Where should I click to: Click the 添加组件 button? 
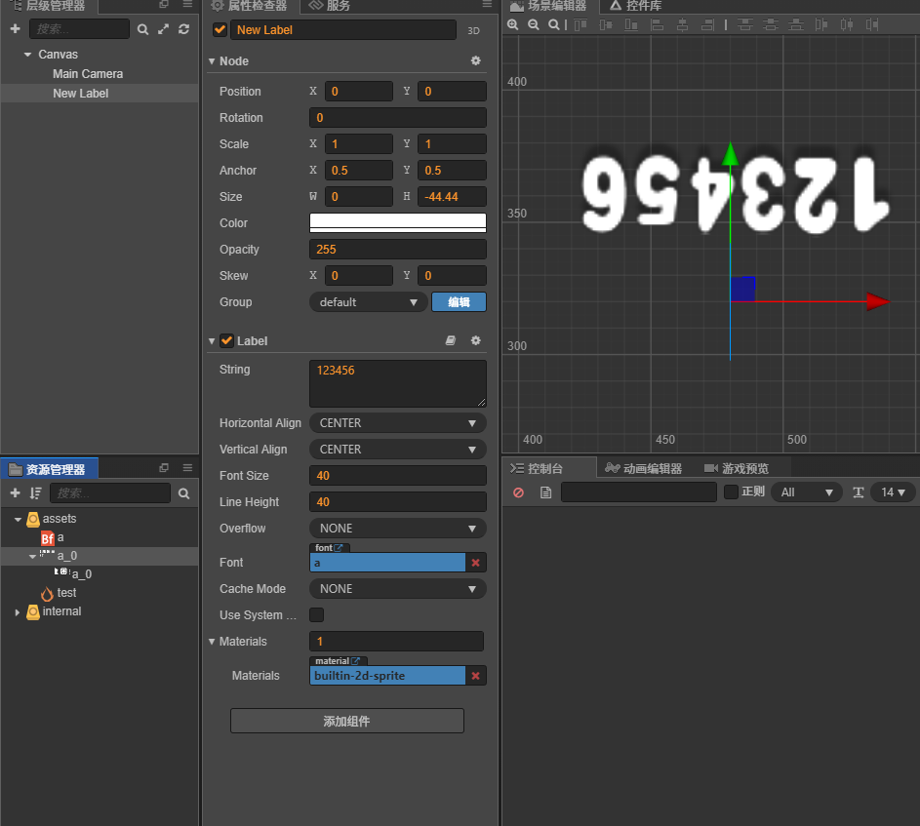[x=346, y=722]
